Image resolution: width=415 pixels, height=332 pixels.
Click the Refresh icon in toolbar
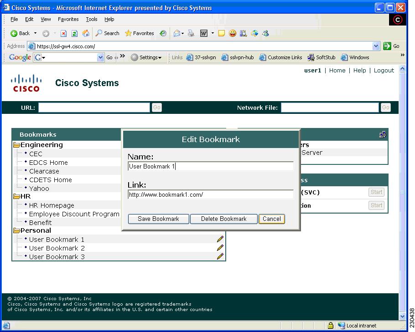click(x=74, y=33)
